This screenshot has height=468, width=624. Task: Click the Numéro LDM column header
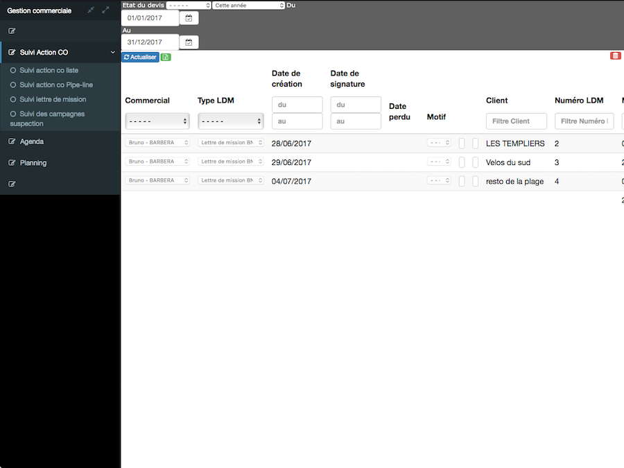tap(579, 101)
